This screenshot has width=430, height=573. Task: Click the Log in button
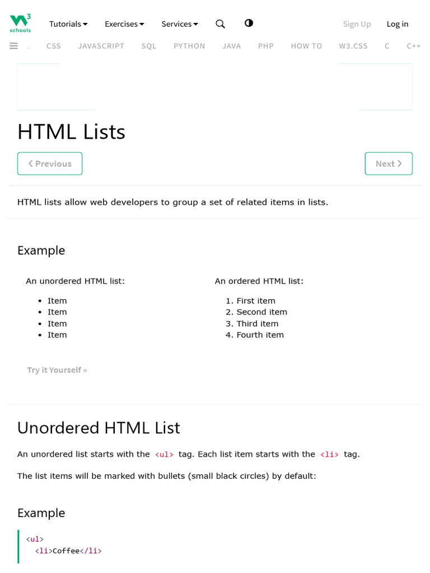click(x=398, y=24)
